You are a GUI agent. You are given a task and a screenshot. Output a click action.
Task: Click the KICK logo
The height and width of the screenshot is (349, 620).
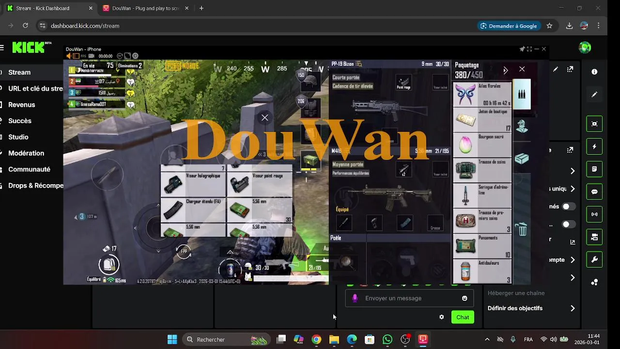click(32, 47)
